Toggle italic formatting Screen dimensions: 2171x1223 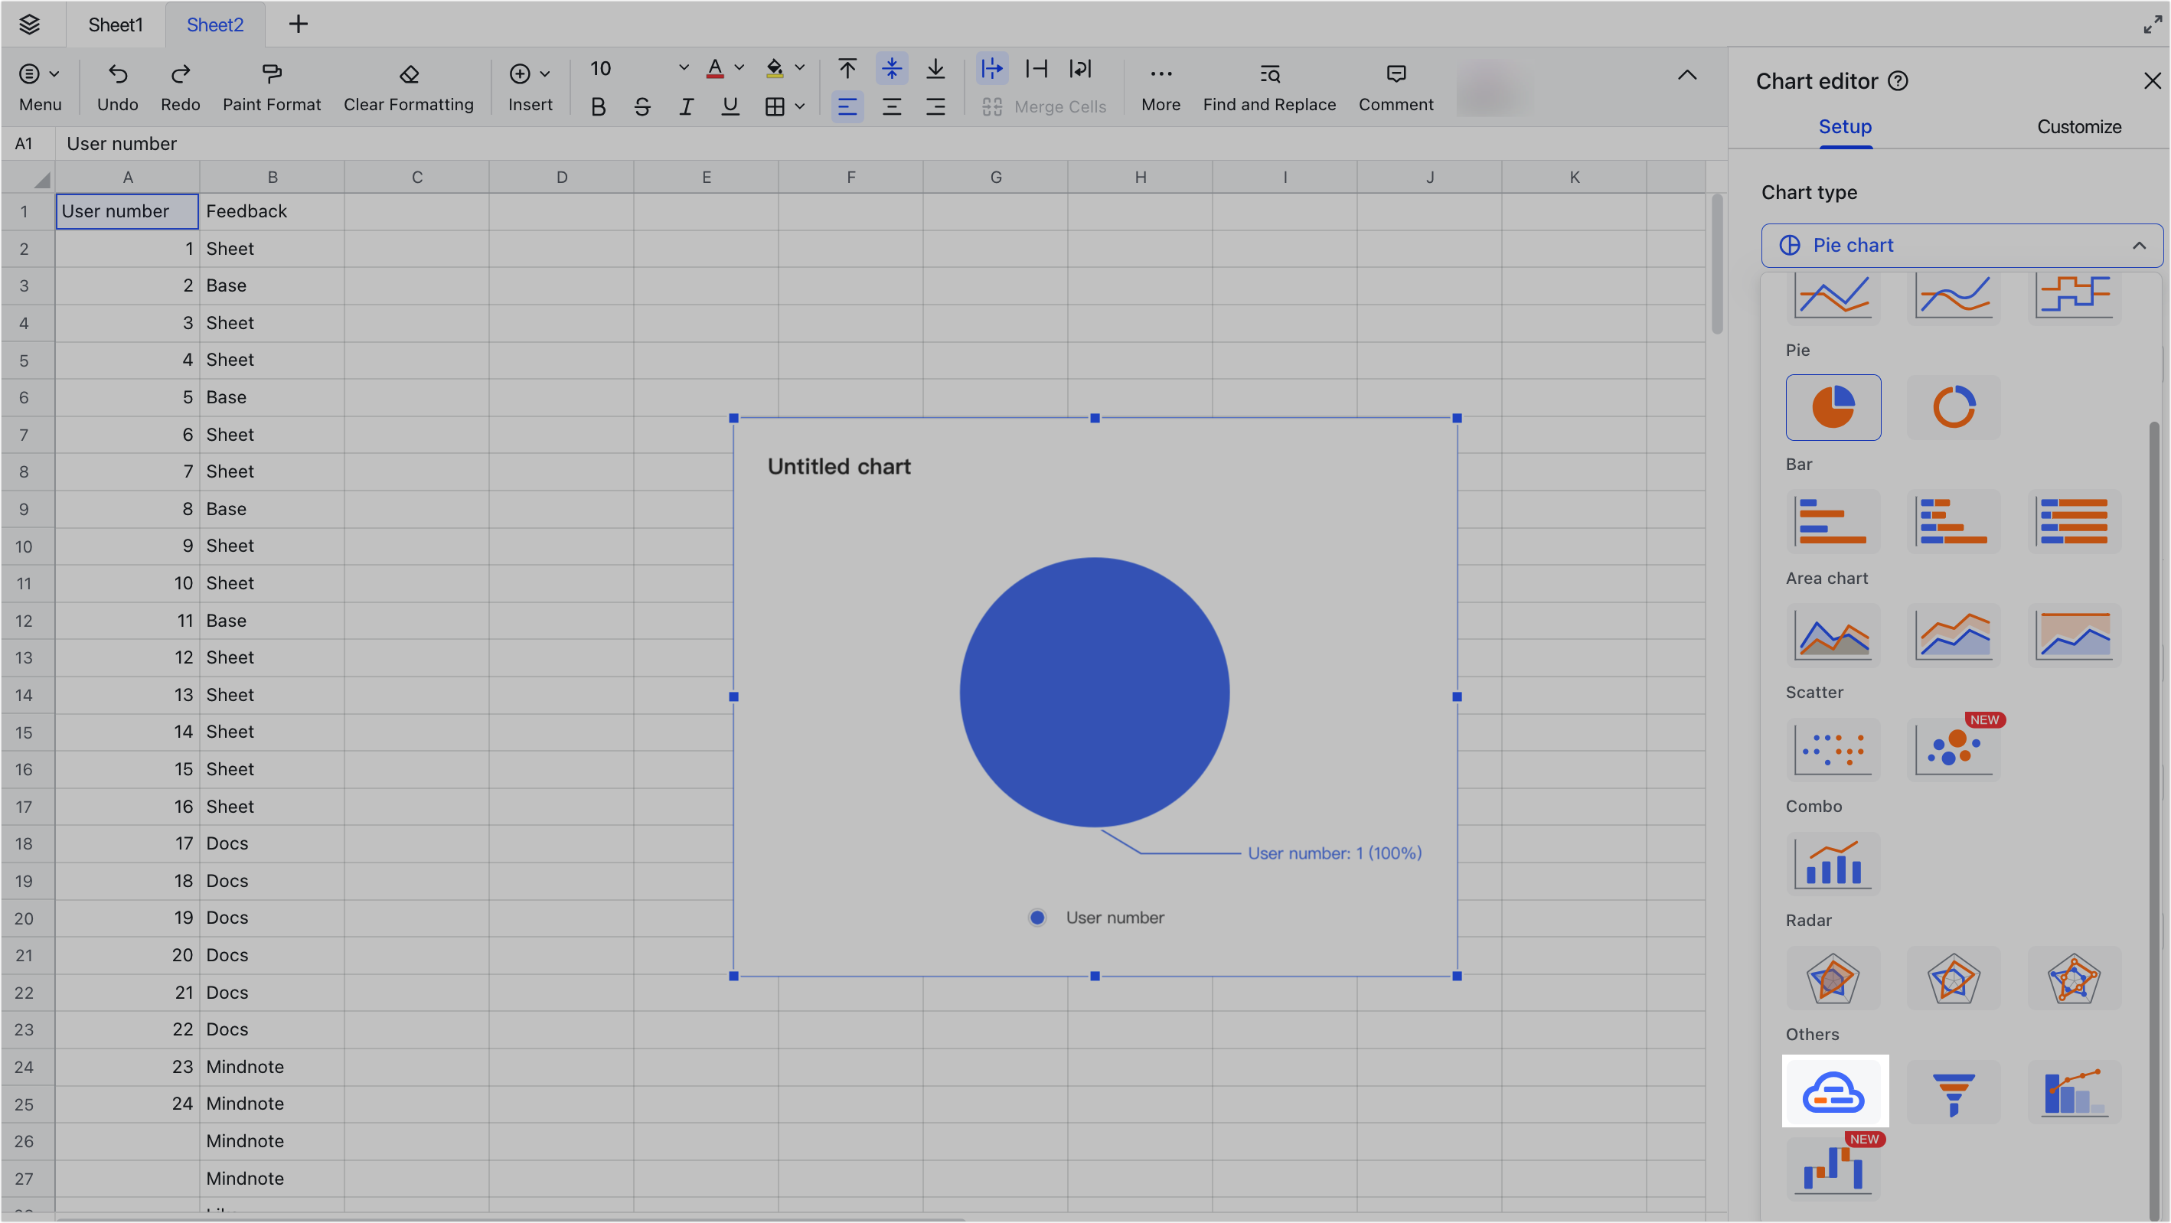click(686, 106)
